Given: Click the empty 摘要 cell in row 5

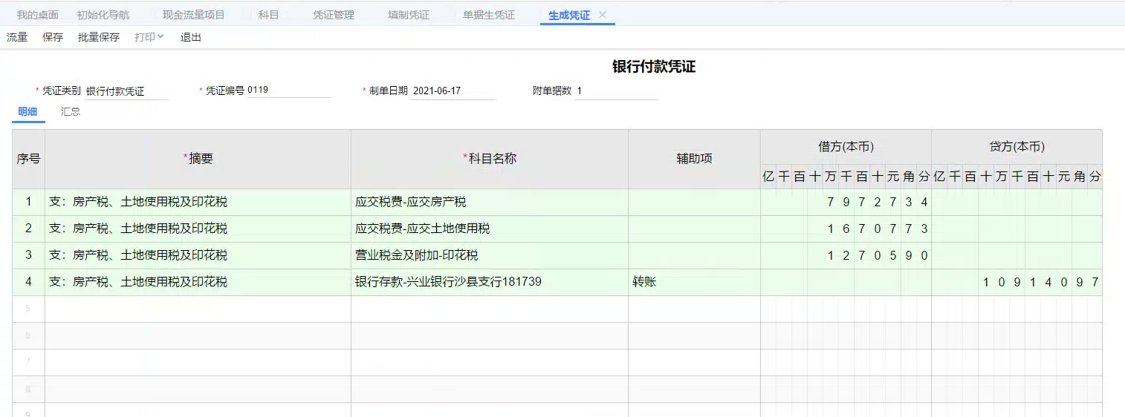Looking at the screenshot, I should pos(198,309).
